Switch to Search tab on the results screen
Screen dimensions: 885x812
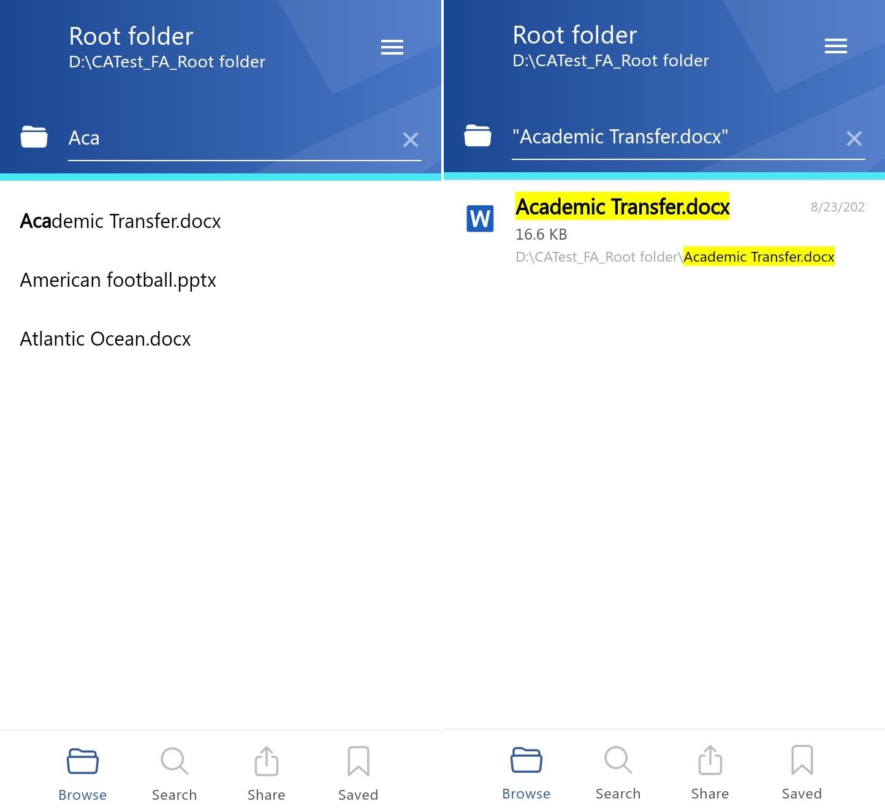618,772
